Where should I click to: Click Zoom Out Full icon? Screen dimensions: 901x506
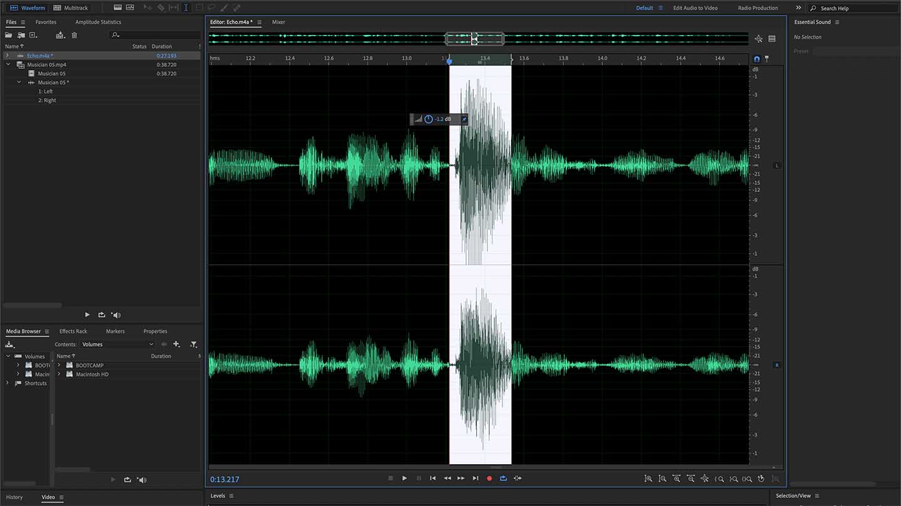(x=705, y=479)
